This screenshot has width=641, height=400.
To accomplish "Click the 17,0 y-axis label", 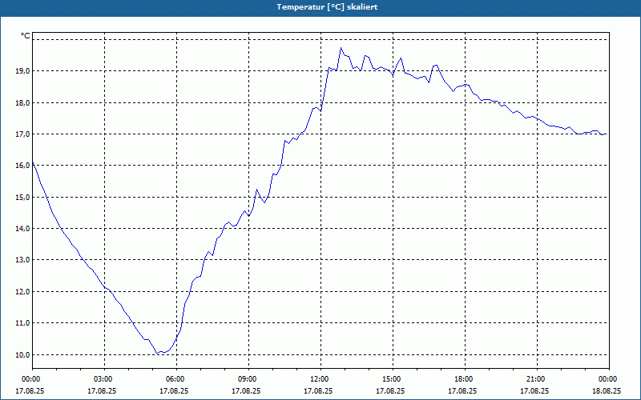I will pos(22,134).
